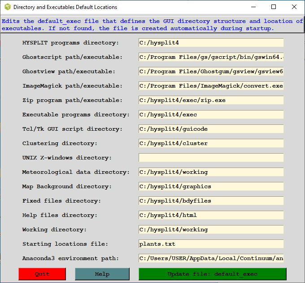Click the Executable programs directory field
This screenshot has height=283, width=305.
click(x=211, y=115)
